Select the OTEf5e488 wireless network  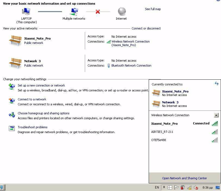point(159,140)
